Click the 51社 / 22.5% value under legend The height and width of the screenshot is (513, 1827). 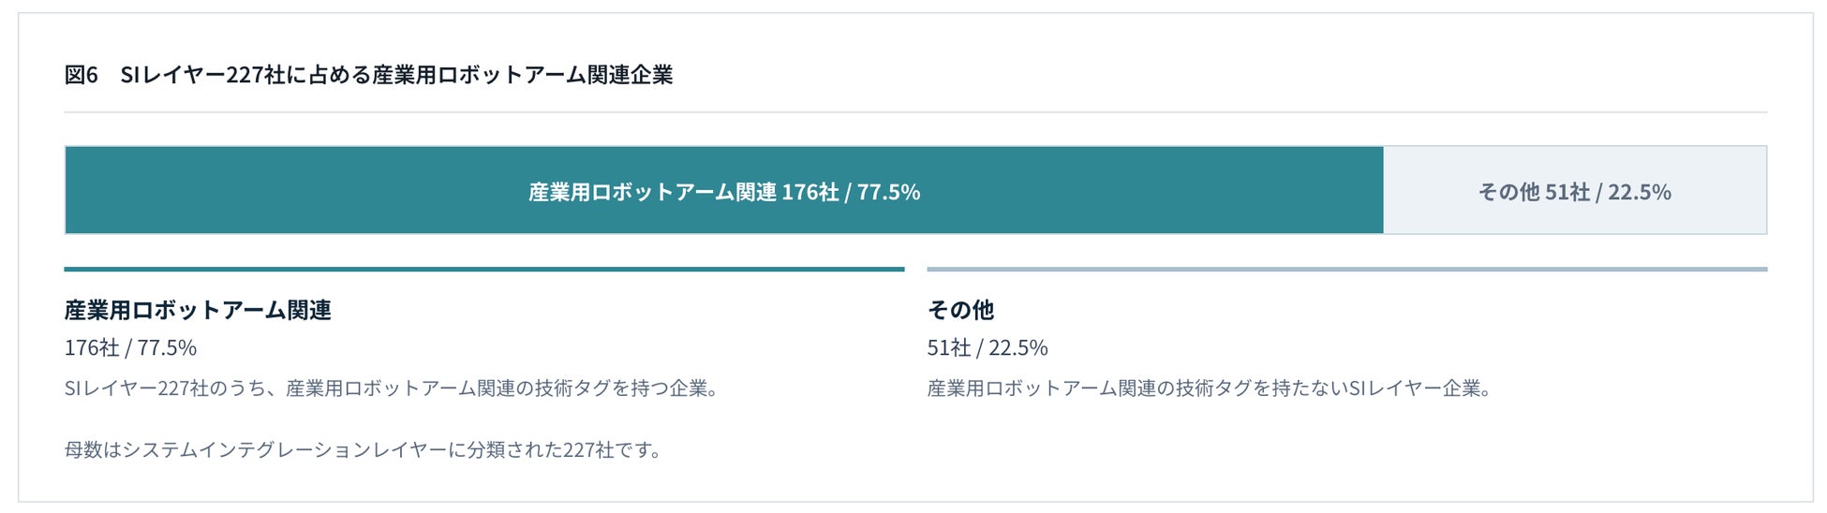tap(988, 348)
